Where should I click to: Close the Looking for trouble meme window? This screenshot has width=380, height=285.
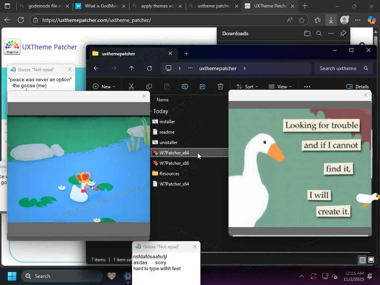[366, 95]
